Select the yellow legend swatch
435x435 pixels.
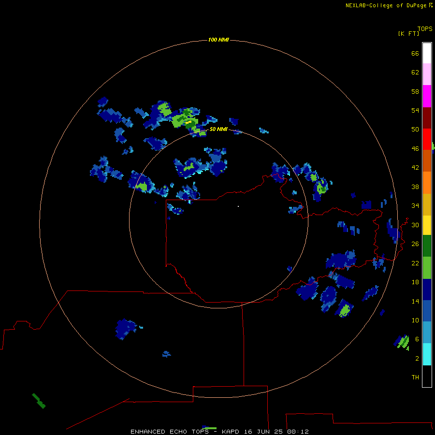click(427, 225)
